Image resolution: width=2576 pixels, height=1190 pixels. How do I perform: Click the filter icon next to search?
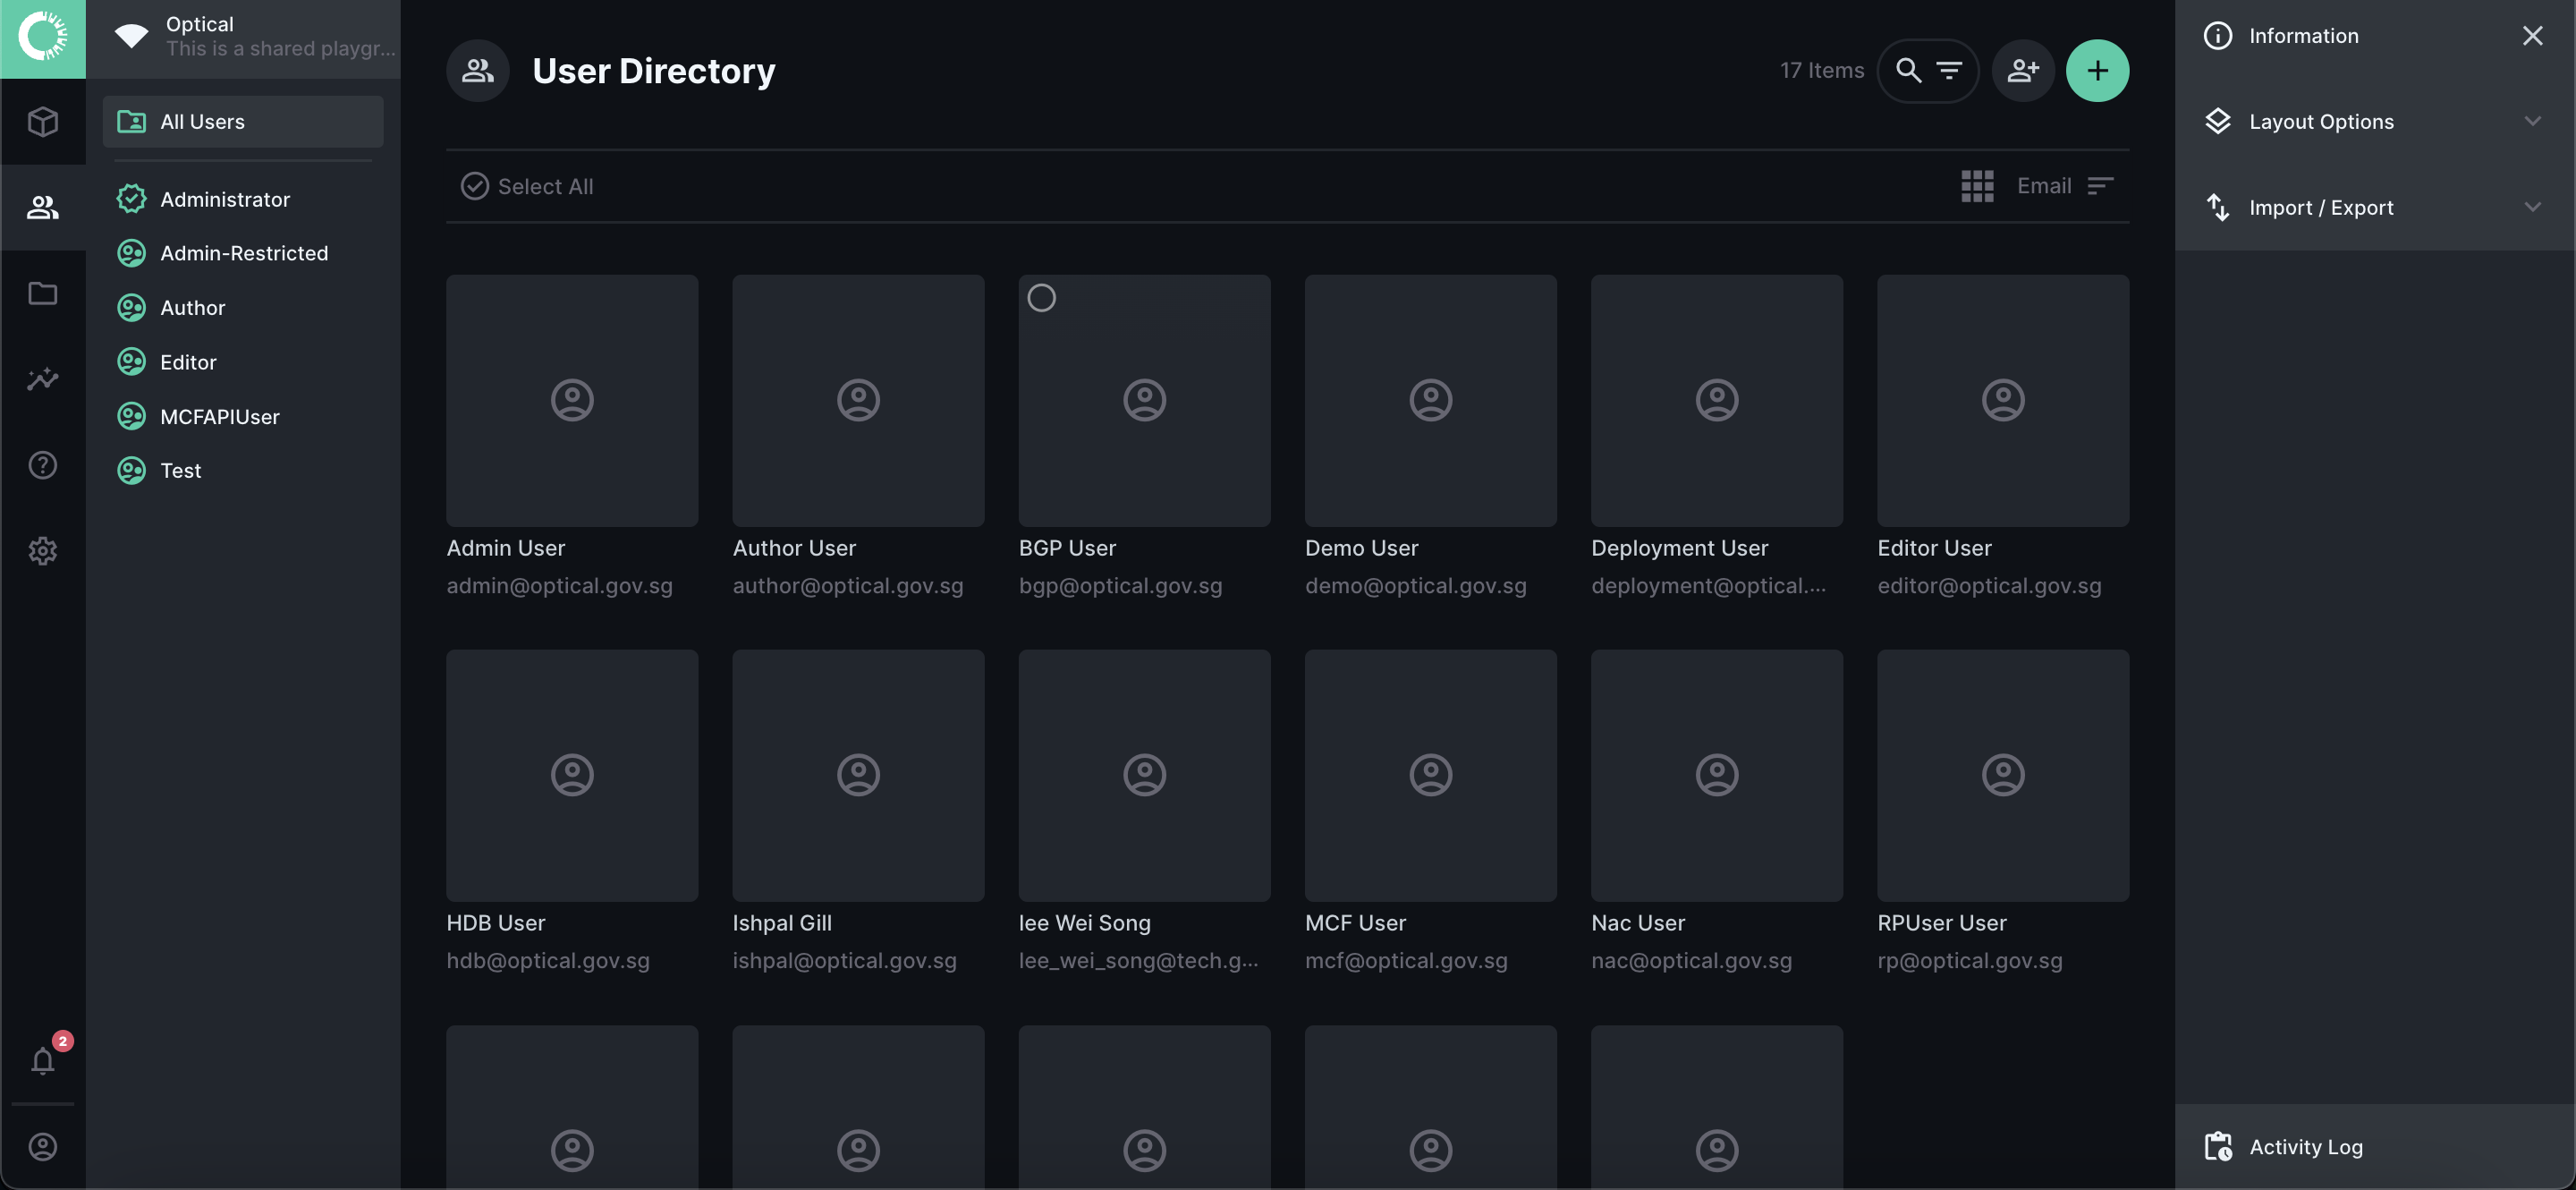pyautogui.click(x=1952, y=69)
